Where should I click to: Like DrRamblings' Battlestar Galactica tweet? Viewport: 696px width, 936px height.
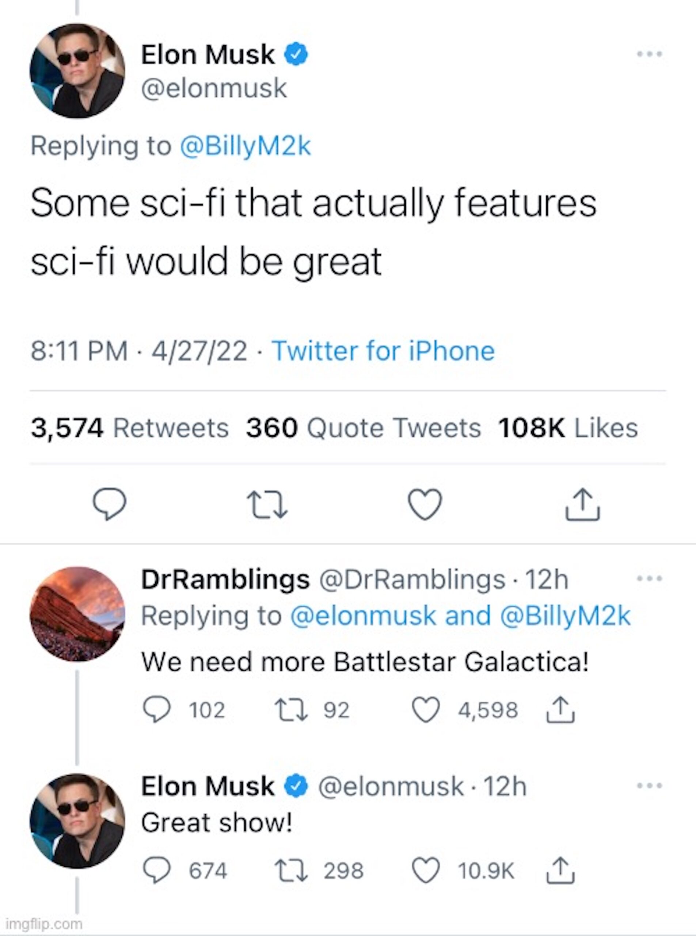click(x=426, y=710)
